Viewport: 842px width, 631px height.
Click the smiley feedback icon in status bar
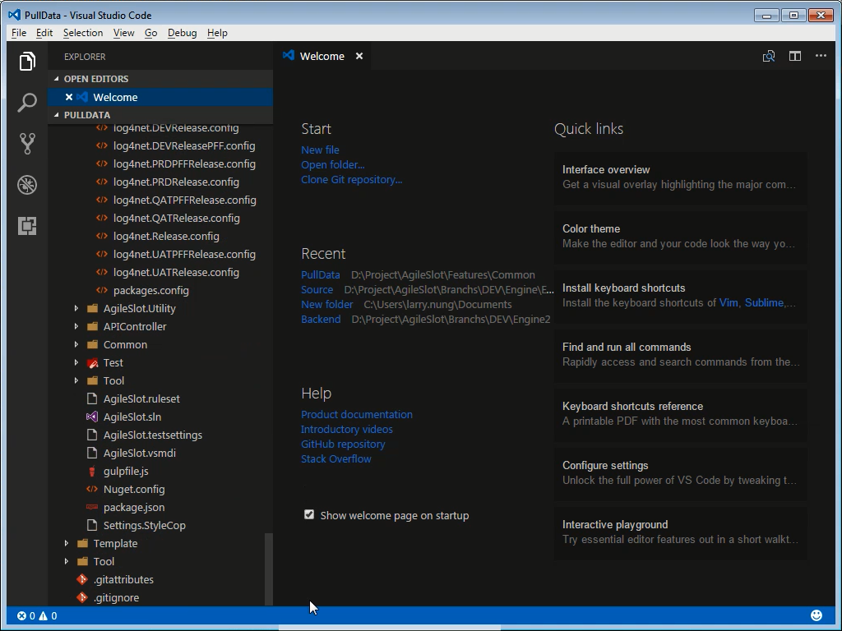(x=817, y=615)
